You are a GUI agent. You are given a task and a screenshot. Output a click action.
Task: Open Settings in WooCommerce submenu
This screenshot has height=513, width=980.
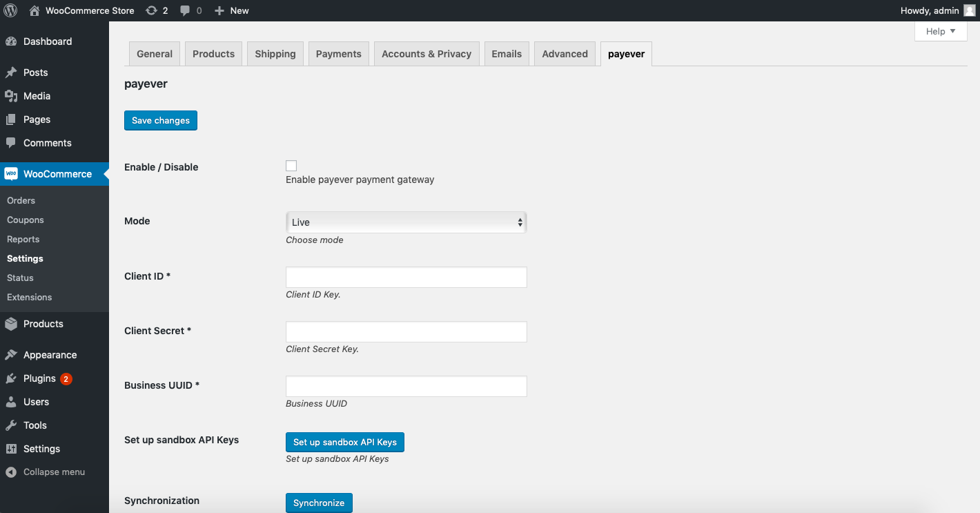[25, 258]
